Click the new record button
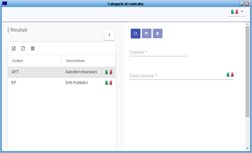252x153 pixels. (135, 34)
